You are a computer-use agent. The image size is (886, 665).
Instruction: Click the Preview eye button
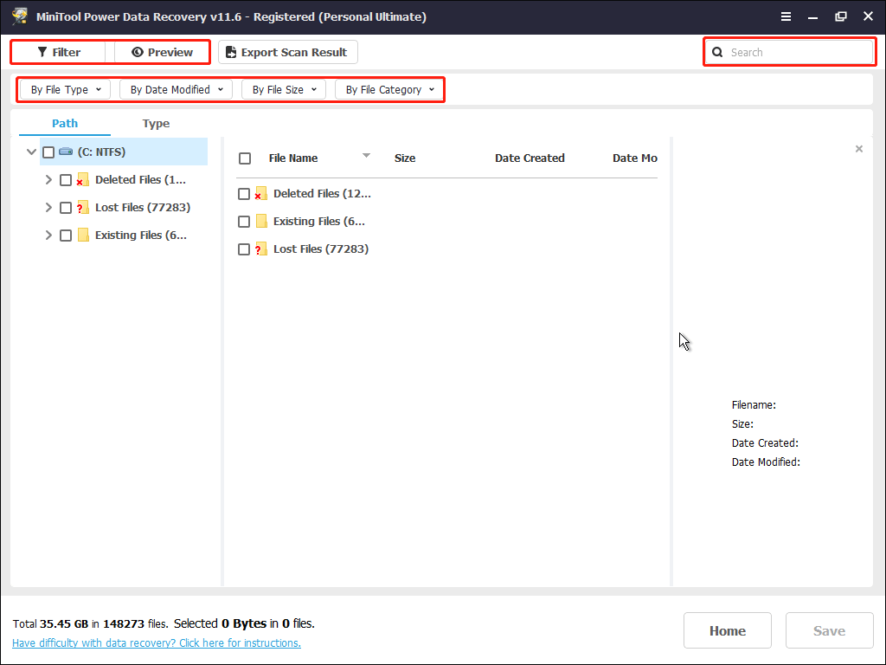pos(162,52)
